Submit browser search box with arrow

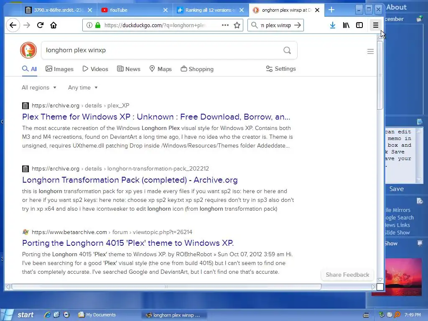(298, 25)
